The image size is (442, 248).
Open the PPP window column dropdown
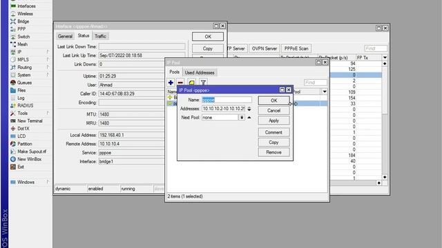click(x=385, y=57)
